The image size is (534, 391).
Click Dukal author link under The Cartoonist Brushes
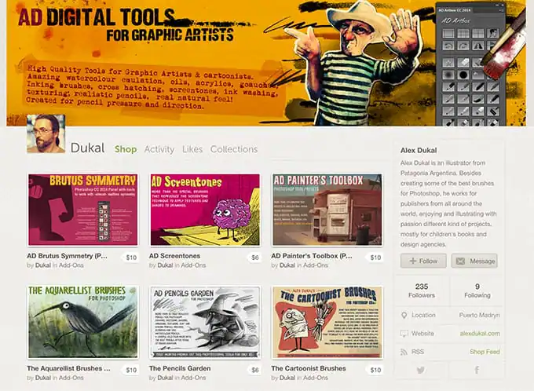pos(287,378)
